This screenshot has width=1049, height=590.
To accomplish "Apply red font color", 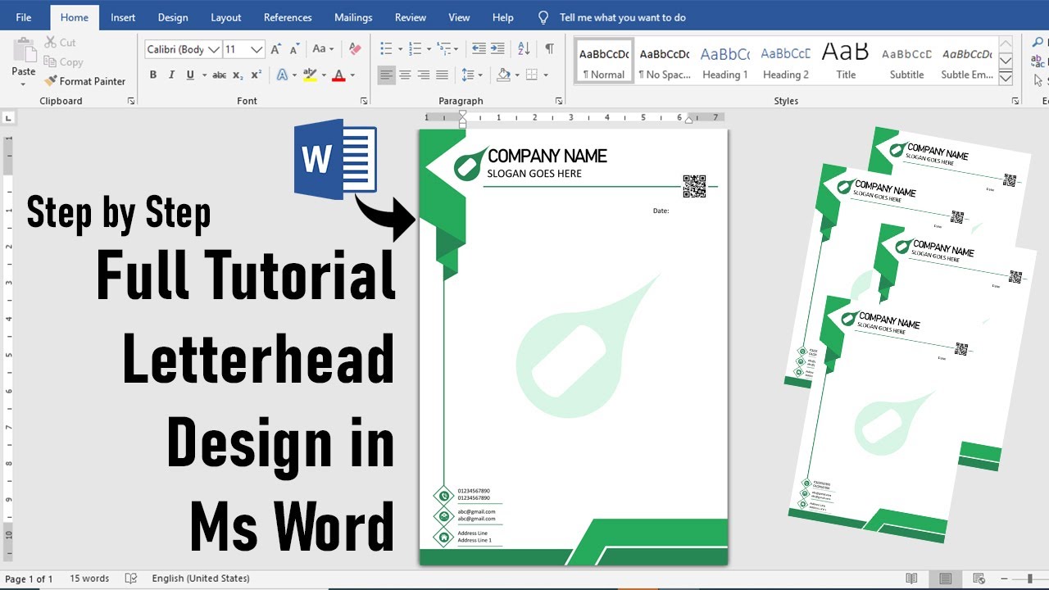I will [339, 75].
